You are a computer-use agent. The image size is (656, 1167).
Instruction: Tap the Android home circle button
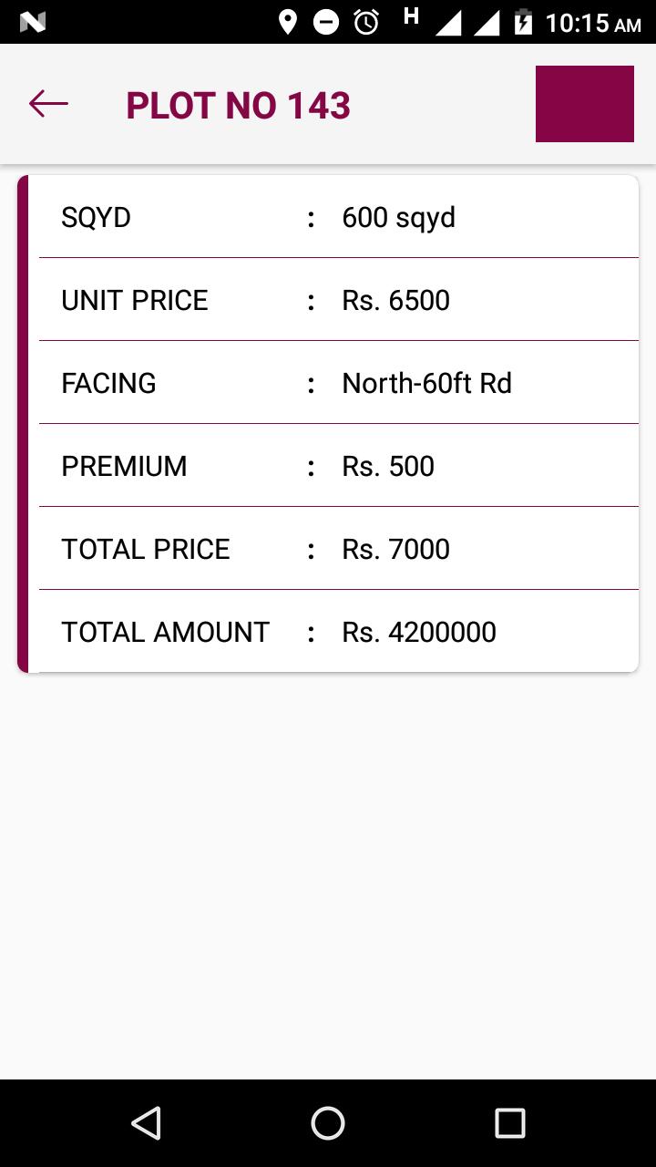[x=328, y=1123]
